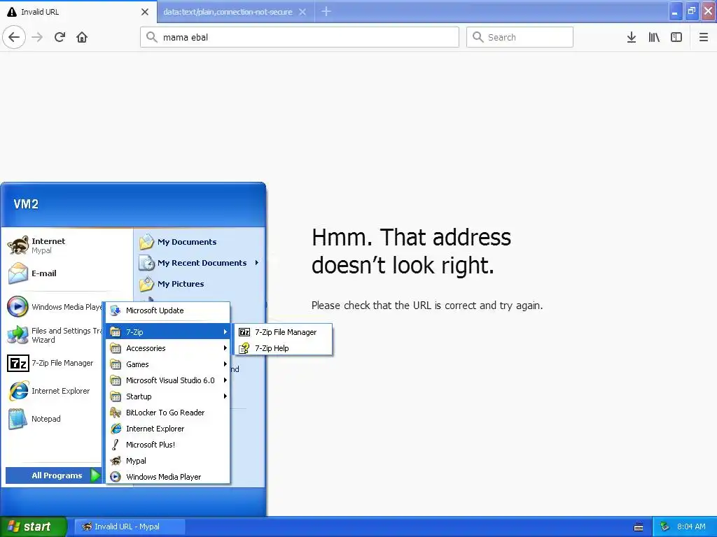Screen dimensions: 717x537
Task: Launch Internet Explorer from left Start column
Action: click(54, 391)
